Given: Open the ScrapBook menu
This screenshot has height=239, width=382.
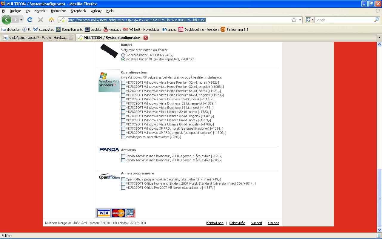Looking at the screenshot, I should coord(78,11).
